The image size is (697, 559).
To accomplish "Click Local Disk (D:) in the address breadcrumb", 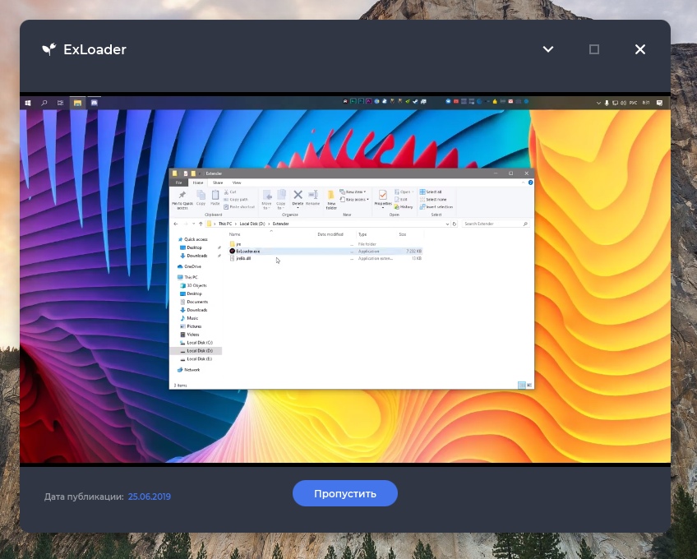I will tap(252, 224).
